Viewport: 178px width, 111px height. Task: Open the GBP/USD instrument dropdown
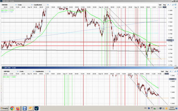[x=11, y=72]
